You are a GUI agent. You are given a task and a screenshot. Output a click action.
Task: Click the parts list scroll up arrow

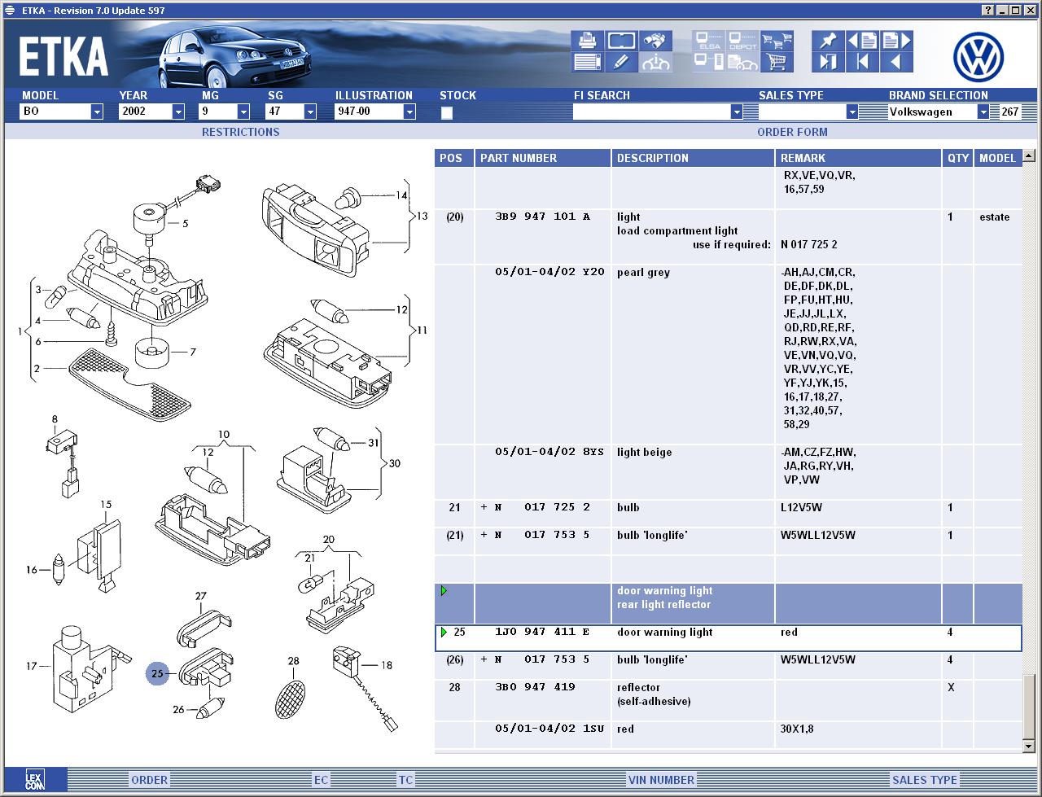coord(1029,155)
